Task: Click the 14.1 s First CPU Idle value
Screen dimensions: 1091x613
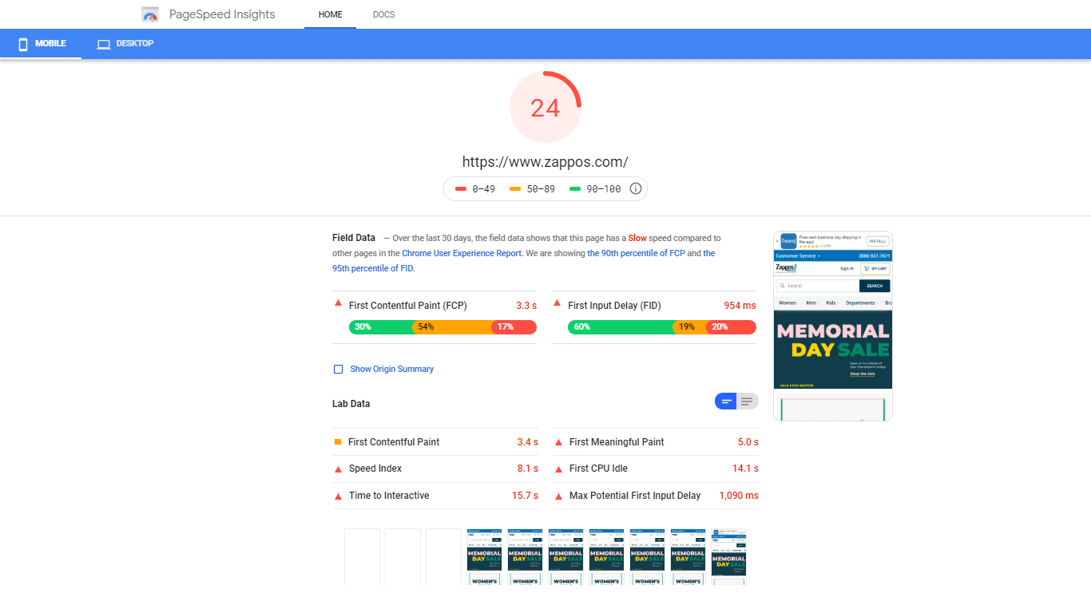Action: (745, 469)
